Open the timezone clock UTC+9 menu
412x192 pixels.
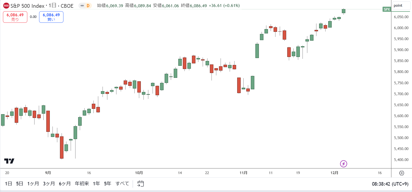click(390, 184)
